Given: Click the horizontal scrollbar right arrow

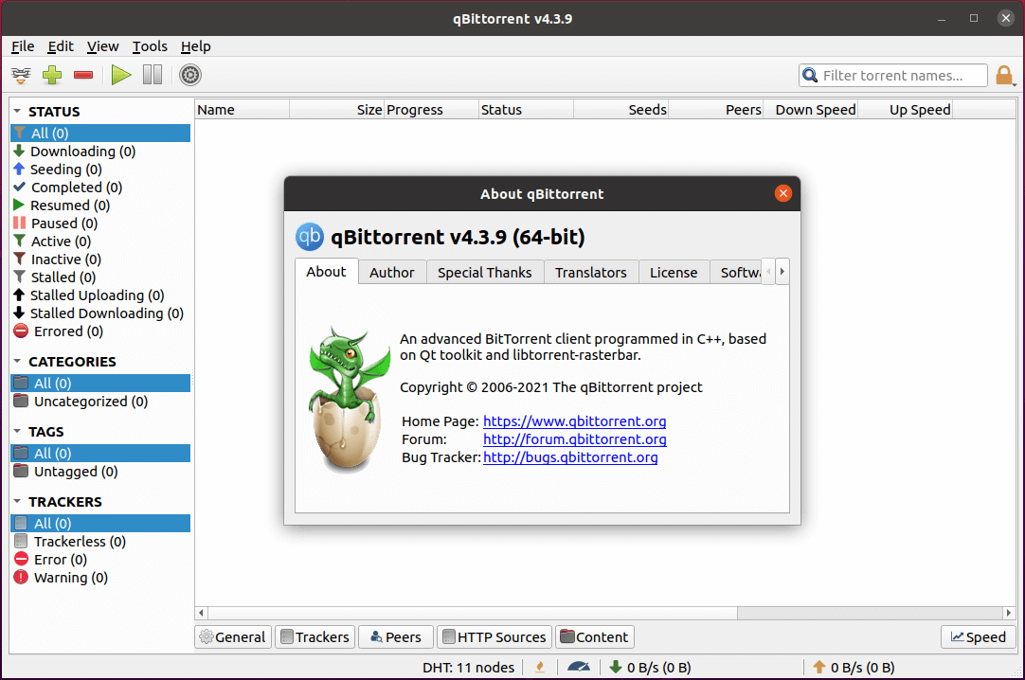Looking at the screenshot, I should pos(1009,613).
